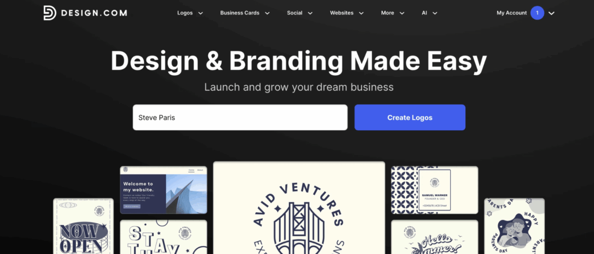Open the More dropdown arrow

(x=402, y=13)
